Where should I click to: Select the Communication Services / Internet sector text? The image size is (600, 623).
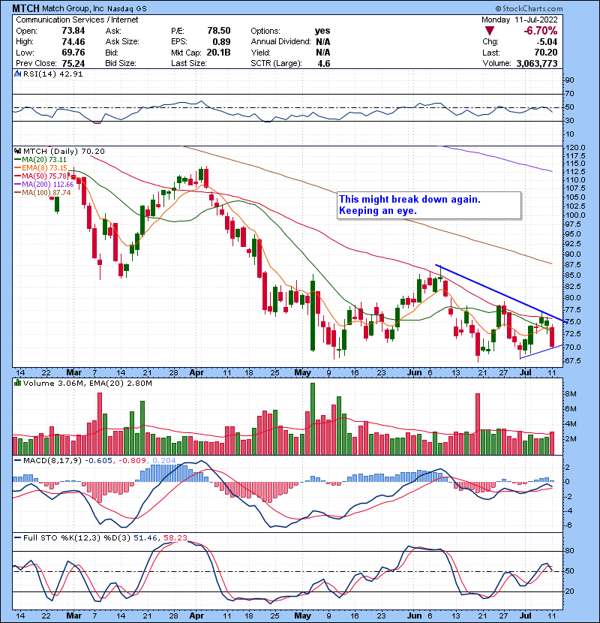tap(77, 20)
